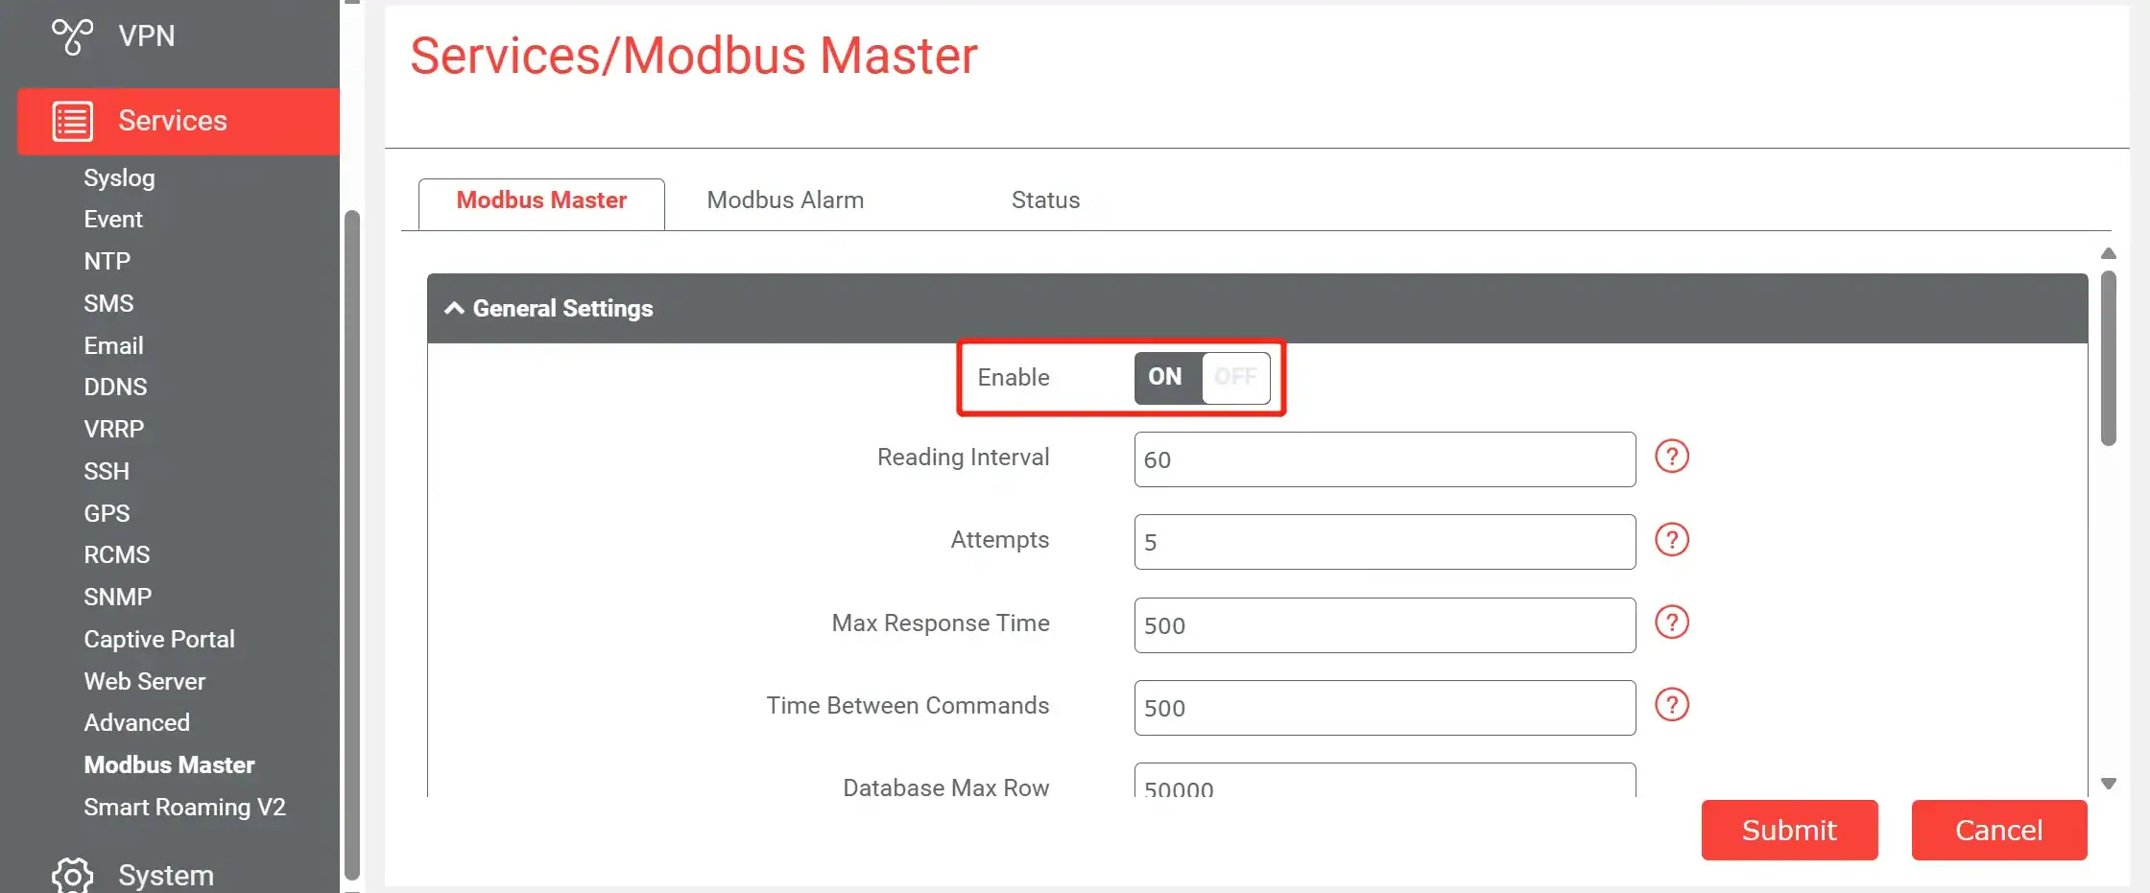
Task: Click the ON side of Enable toggle
Action: coord(1164,377)
